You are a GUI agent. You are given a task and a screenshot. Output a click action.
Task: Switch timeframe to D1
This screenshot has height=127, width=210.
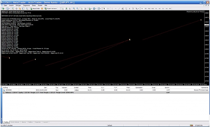point(163,9)
